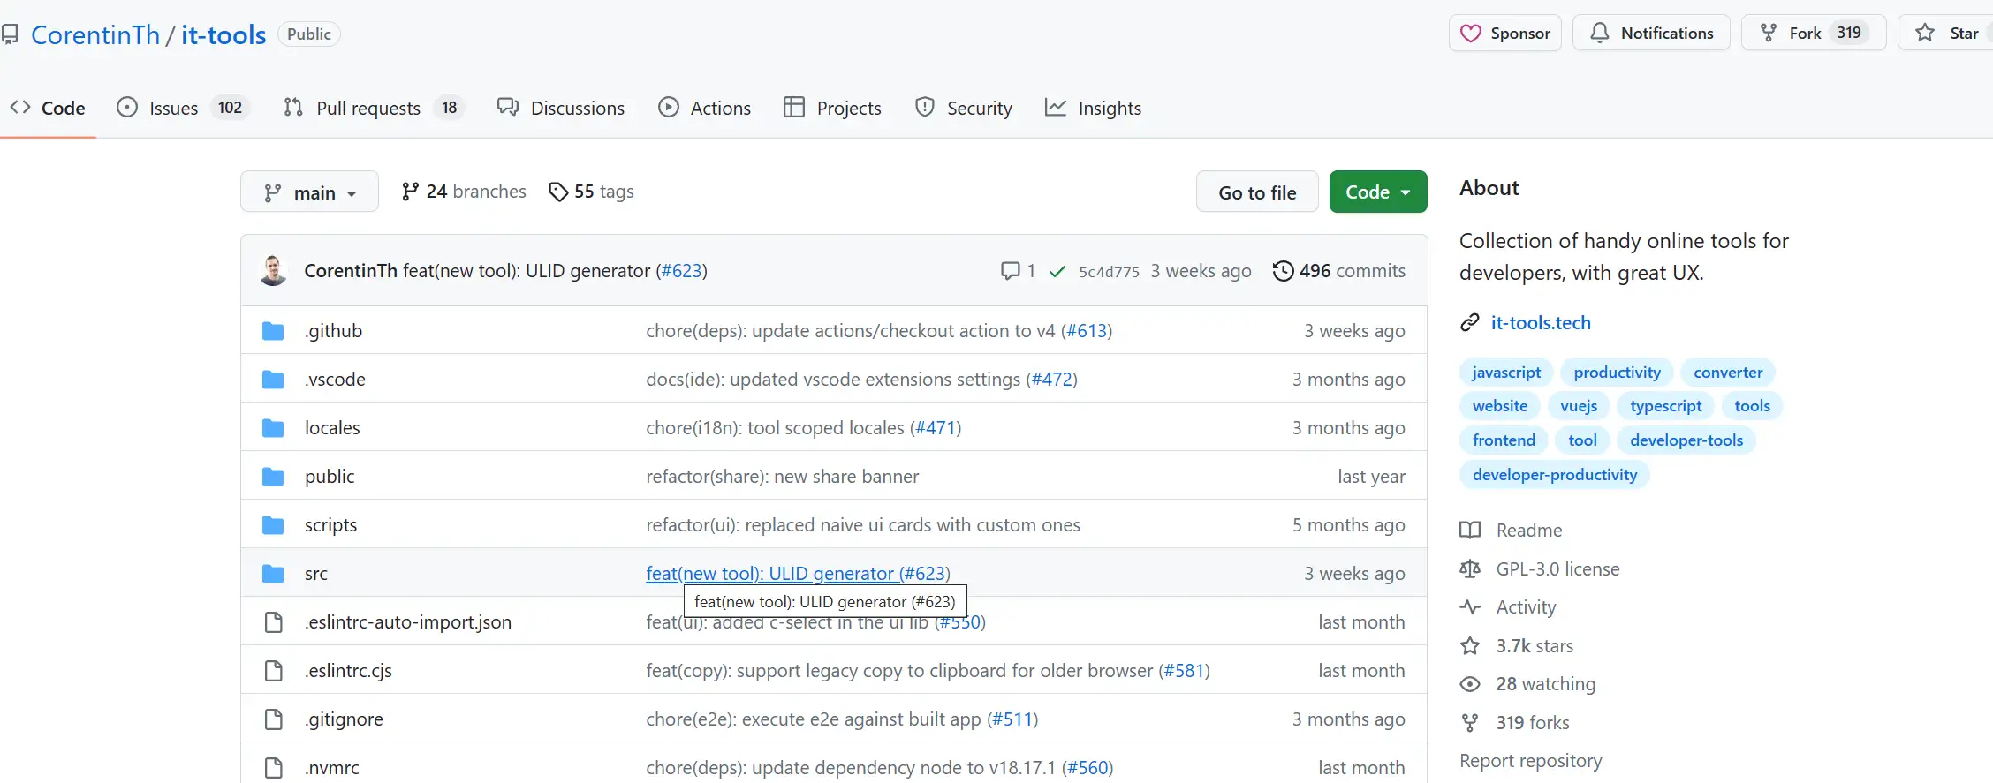Switch to the Issues tab
The height and width of the screenshot is (783, 1993).
tap(173, 109)
